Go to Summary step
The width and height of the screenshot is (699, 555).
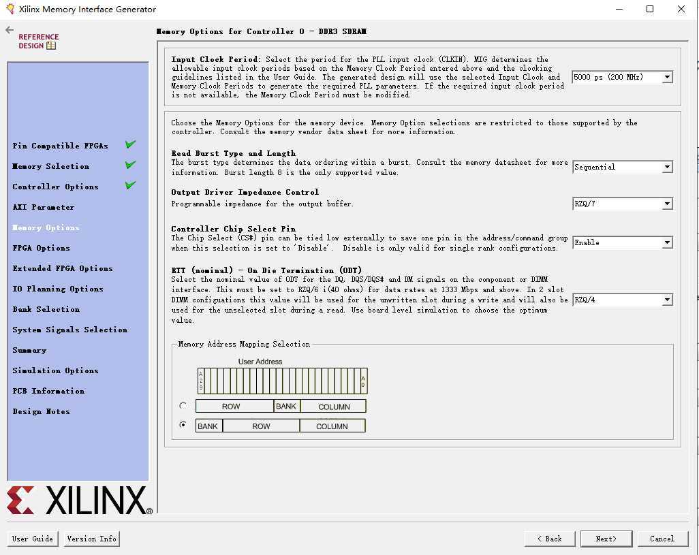[29, 350]
